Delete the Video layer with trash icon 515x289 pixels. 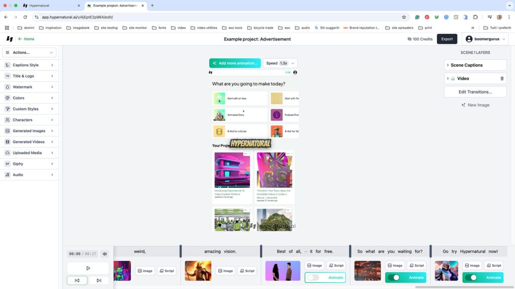coord(501,79)
